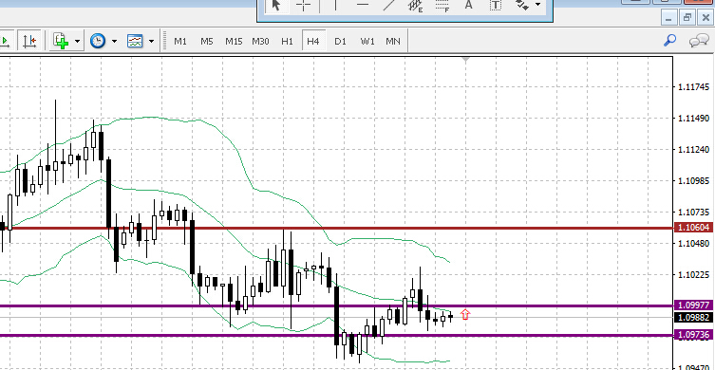
Task: Switch chart to MN monthly timeframe
Action: tap(393, 42)
